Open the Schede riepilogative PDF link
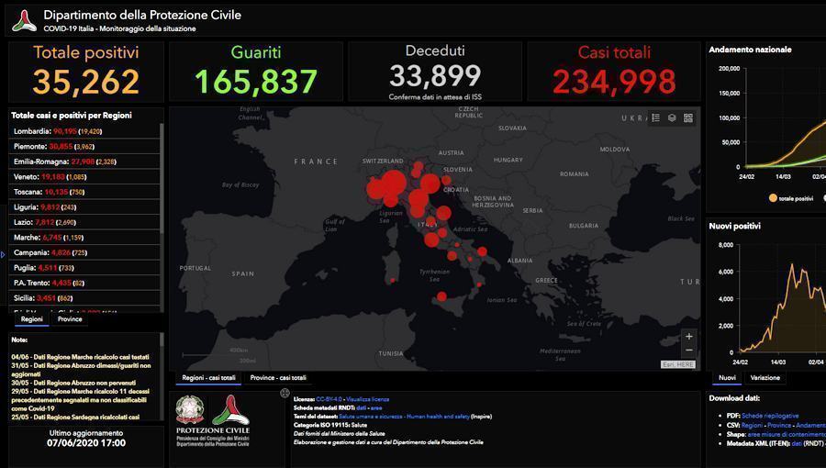This screenshot has height=468, width=826. pos(770,416)
